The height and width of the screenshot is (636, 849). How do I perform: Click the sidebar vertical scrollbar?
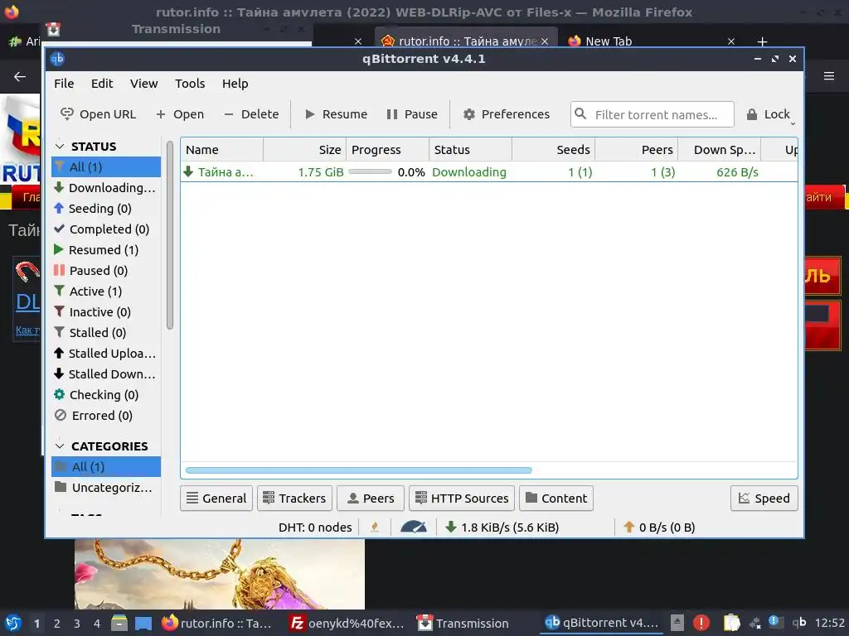[x=170, y=234]
